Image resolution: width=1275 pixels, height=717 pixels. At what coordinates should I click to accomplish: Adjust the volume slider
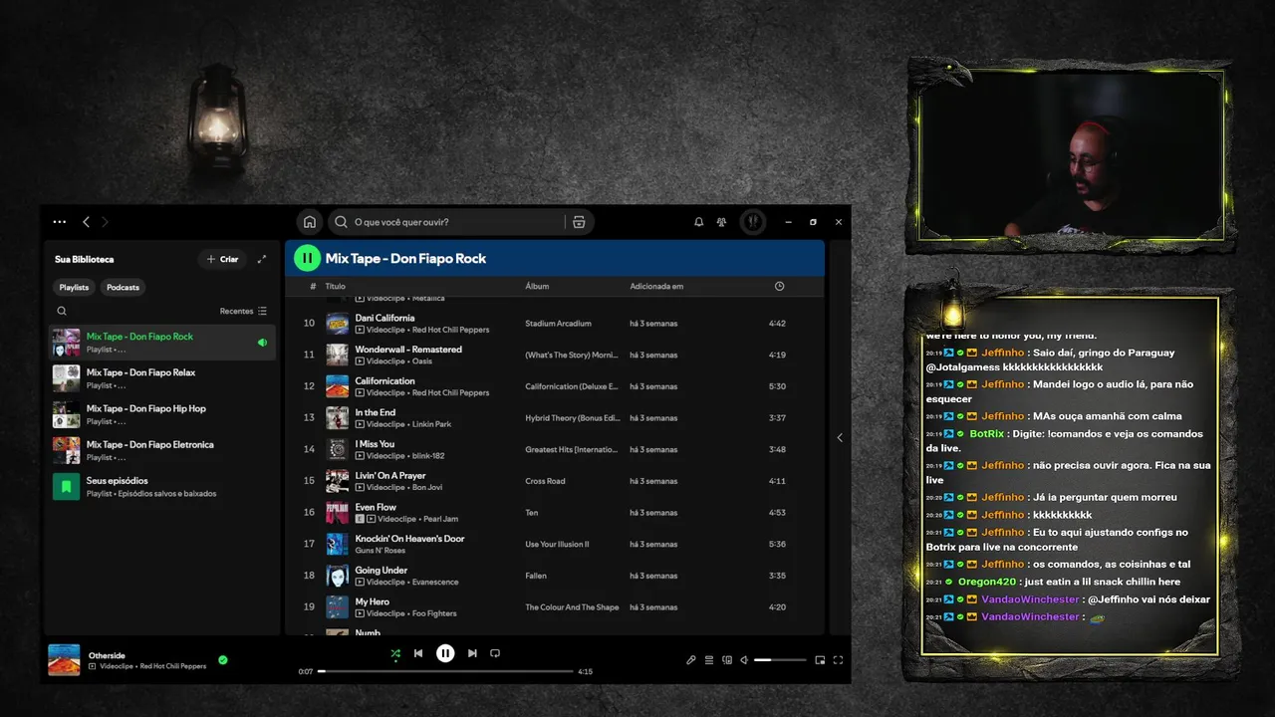780,659
